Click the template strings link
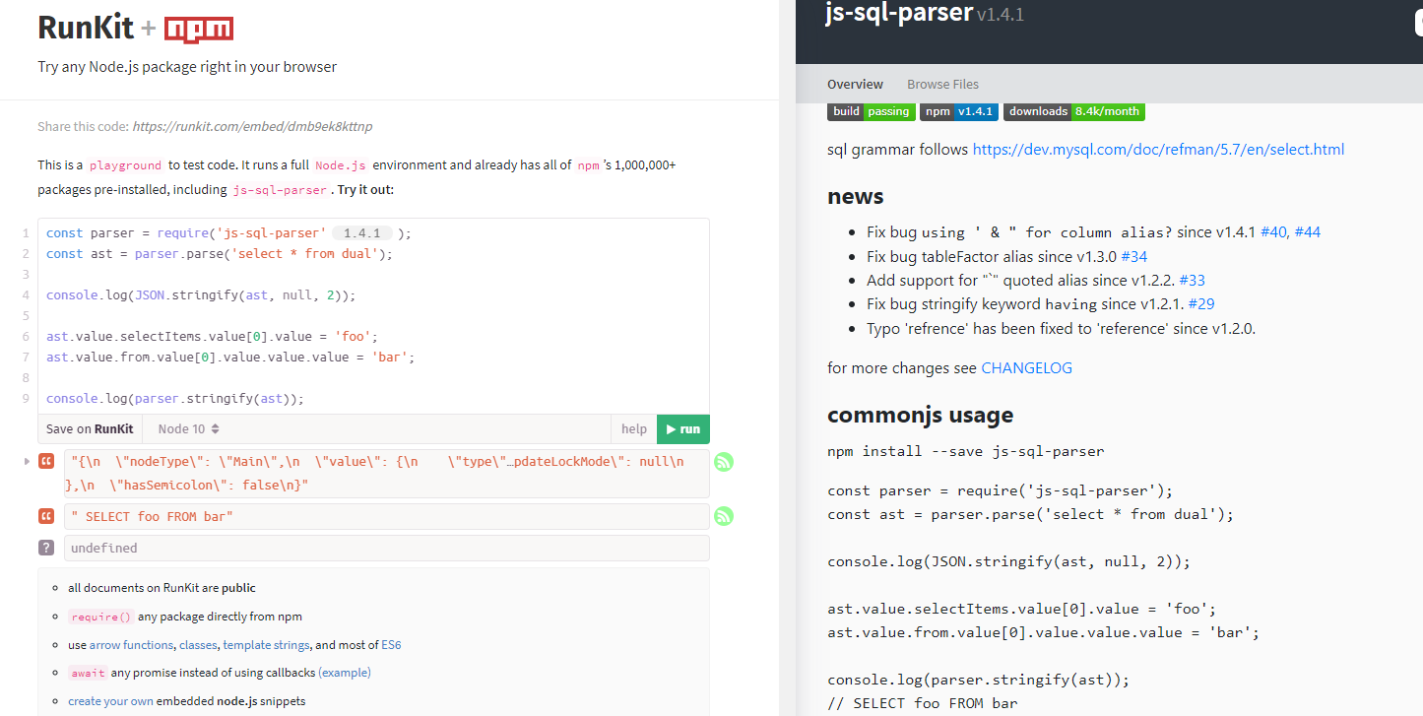This screenshot has height=716, width=1423. (266, 645)
